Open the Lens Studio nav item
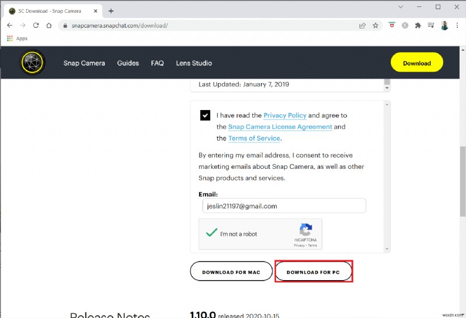The height and width of the screenshot is (318, 466). 194,63
